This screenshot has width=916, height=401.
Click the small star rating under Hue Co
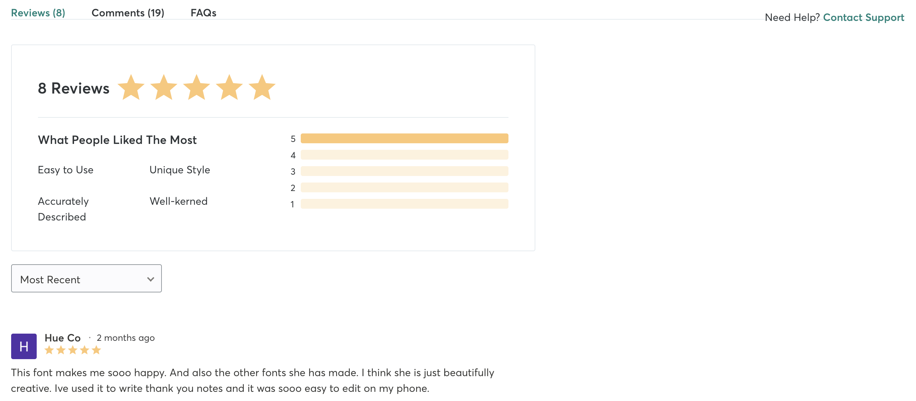tap(73, 350)
